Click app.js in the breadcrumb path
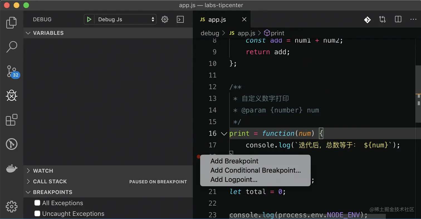421x219 pixels. (x=246, y=33)
